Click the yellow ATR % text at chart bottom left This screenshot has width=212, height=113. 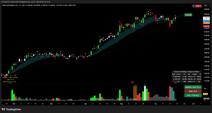coord(11,80)
